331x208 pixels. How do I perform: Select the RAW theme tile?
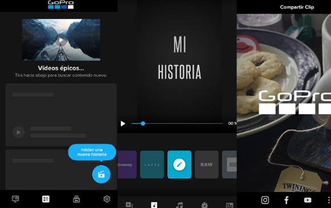click(207, 165)
